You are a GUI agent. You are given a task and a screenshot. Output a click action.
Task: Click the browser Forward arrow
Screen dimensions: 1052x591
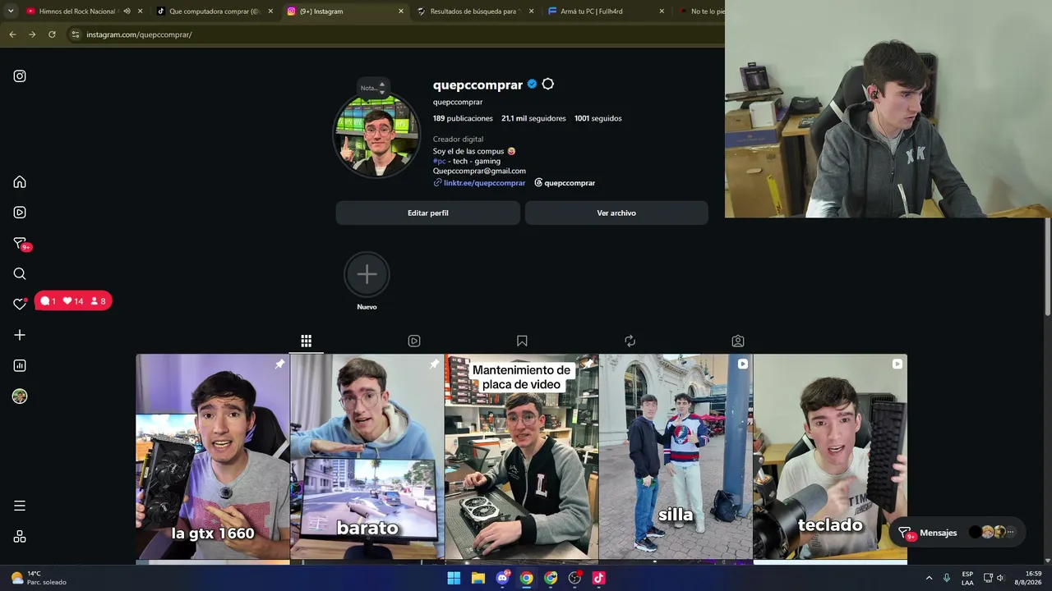pyautogui.click(x=32, y=34)
